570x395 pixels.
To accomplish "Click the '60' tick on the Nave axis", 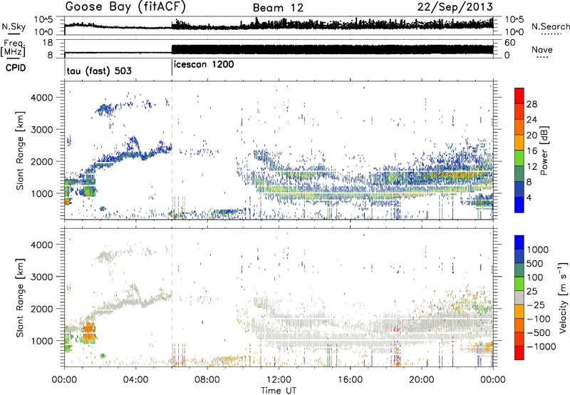I will coord(510,43).
